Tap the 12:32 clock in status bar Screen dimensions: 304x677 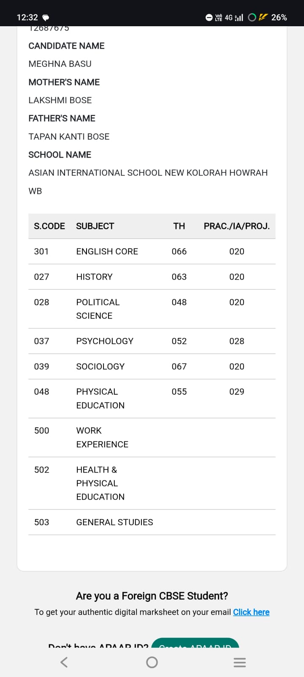point(27,17)
